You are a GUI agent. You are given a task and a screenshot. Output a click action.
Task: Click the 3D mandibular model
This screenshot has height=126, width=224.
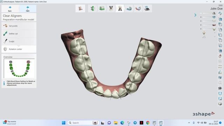coord(111,64)
